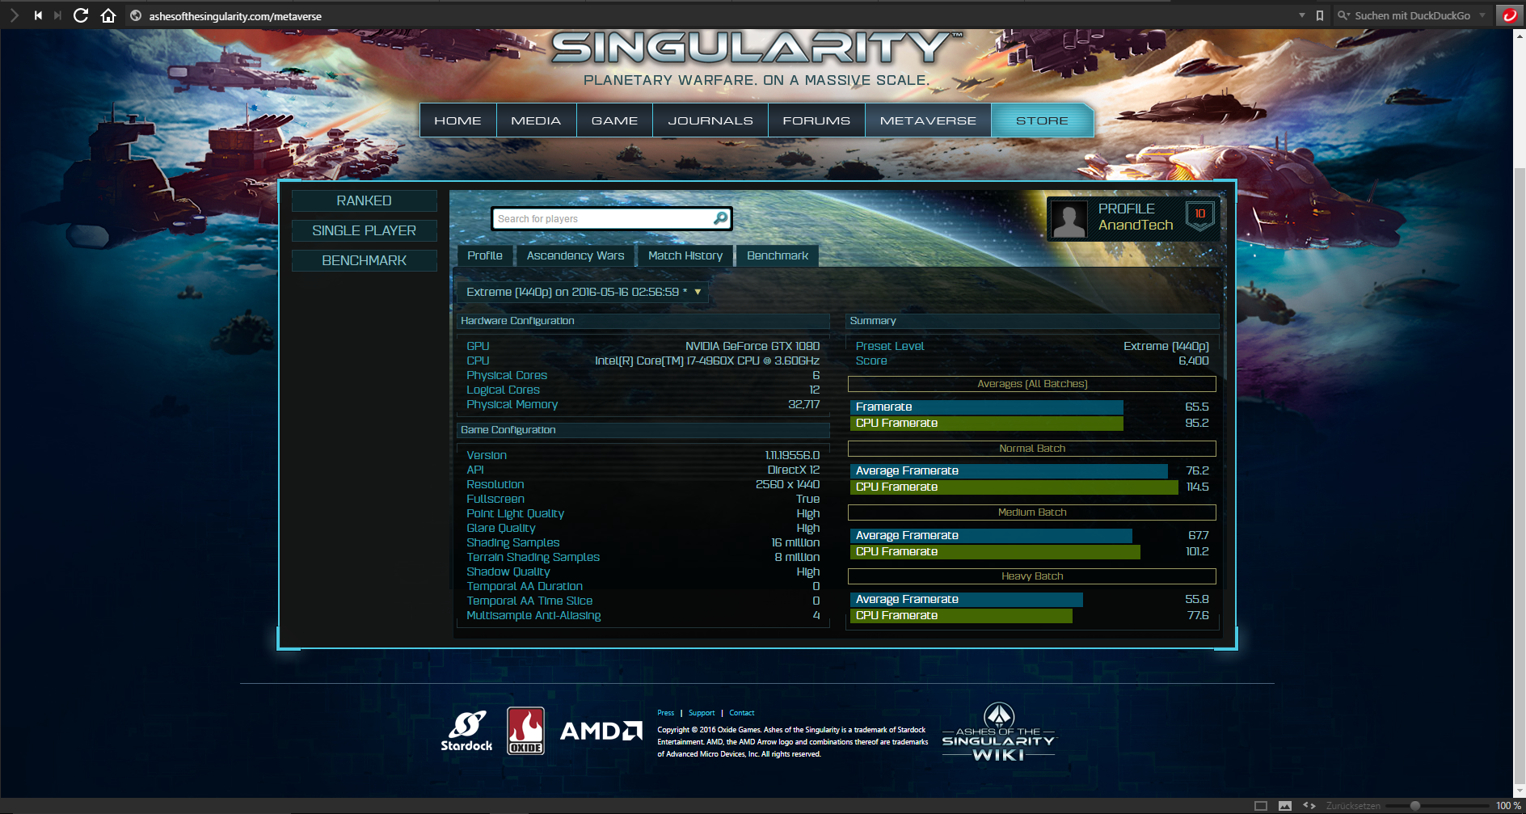This screenshot has height=814, width=1526.
Task: Click the Normal Batch CPU Framerate bar
Action: tap(1014, 487)
